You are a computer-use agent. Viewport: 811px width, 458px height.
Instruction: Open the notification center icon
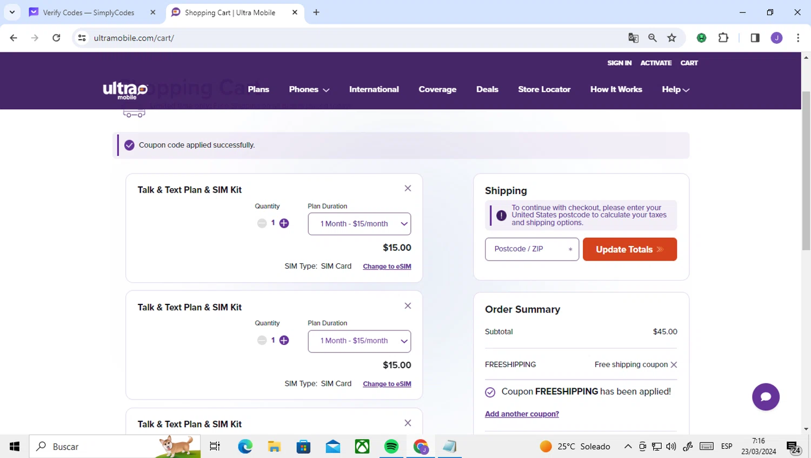(x=794, y=447)
